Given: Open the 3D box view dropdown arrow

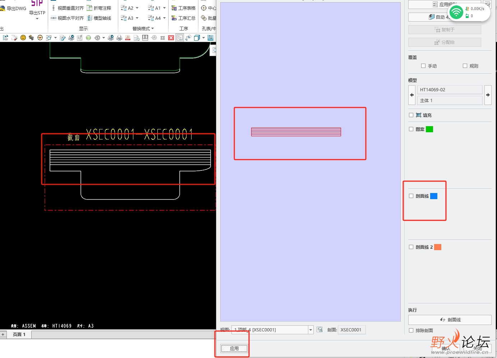Looking at the screenshot, I should [x=203, y=38].
